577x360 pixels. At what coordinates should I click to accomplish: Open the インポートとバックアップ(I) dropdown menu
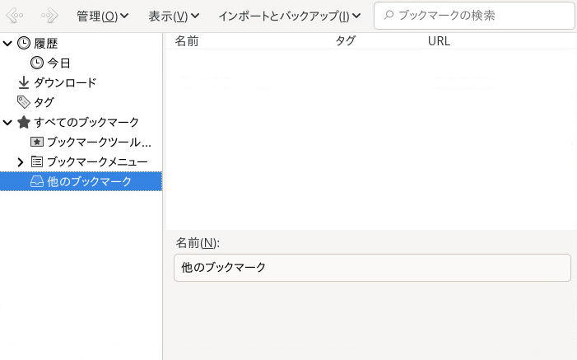point(290,16)
